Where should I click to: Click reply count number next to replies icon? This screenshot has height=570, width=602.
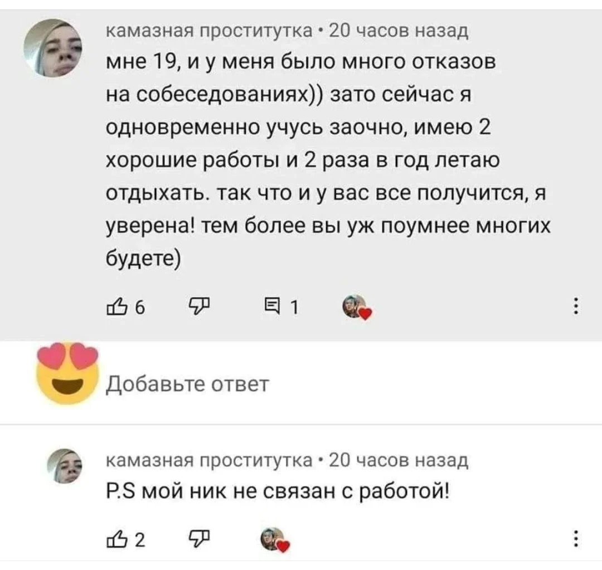click(296, 307)
